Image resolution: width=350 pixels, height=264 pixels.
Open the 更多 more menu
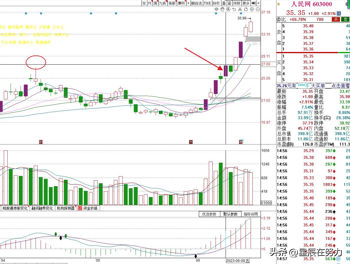[246, 3]
